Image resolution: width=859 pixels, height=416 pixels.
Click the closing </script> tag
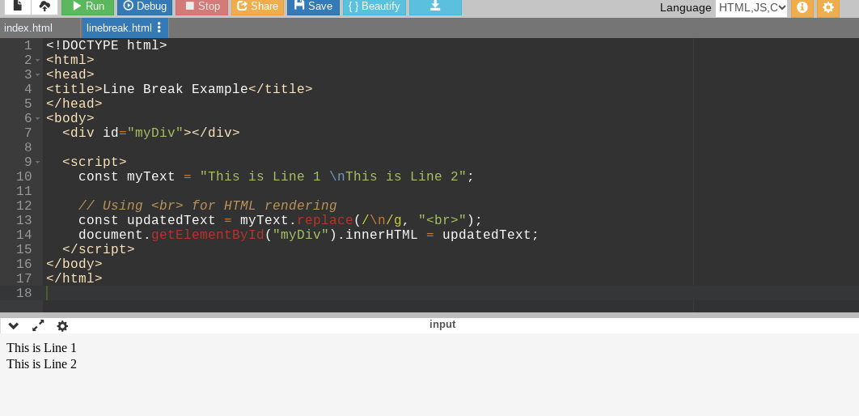[x=99, y=249]
